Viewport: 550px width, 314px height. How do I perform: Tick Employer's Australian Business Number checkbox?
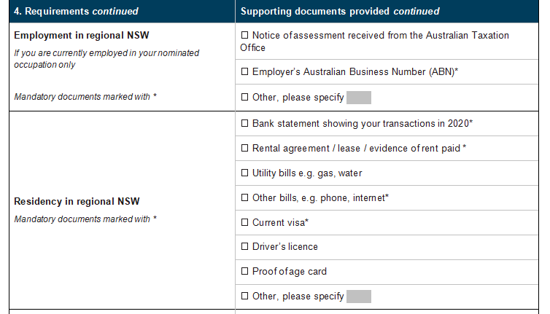point(245,71)
